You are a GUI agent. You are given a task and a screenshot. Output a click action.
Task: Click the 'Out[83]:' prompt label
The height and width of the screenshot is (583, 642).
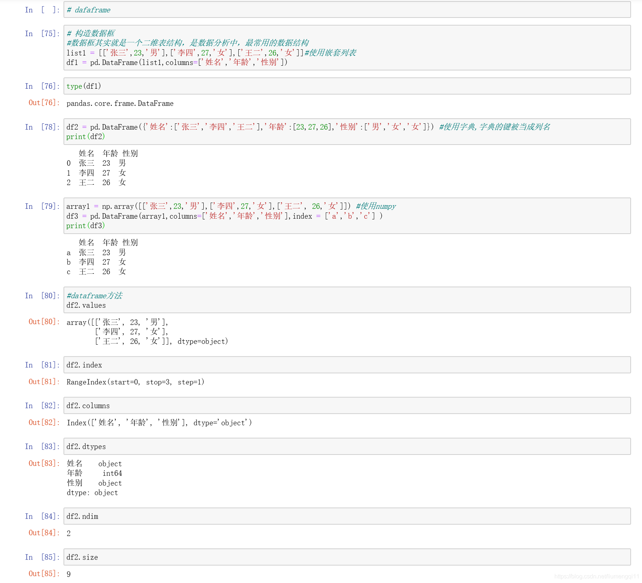[x=44, y=463]
